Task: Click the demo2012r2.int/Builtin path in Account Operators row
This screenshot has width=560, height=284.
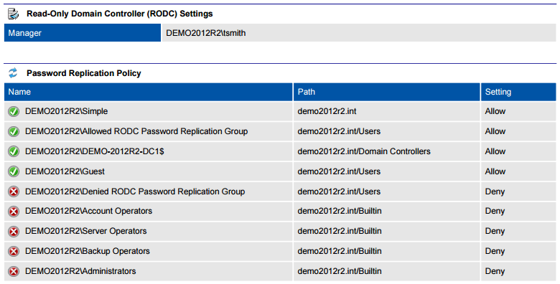Action: [x=340, y=212]
